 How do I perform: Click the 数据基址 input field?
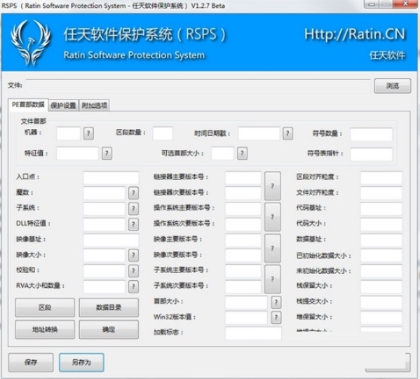point(381,240)
